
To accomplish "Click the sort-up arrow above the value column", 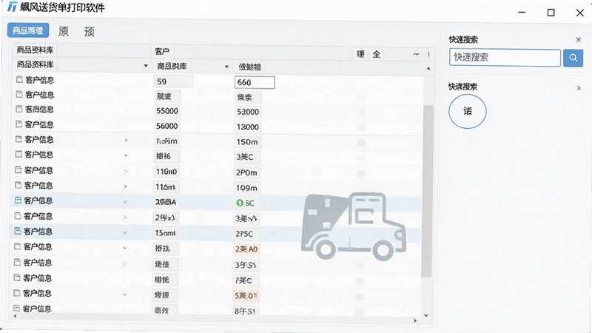I will tap(428, 68).
